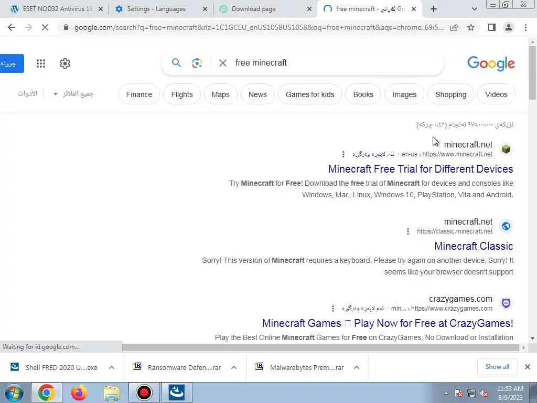Open File Explorer from the taskbar

[x=112, y=393]
